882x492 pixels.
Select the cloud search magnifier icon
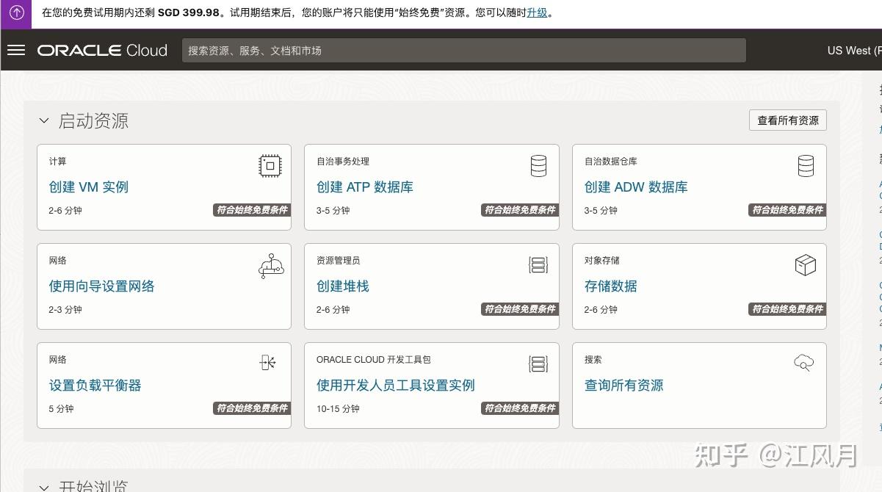pyautogui.click(x=803, y=363)
